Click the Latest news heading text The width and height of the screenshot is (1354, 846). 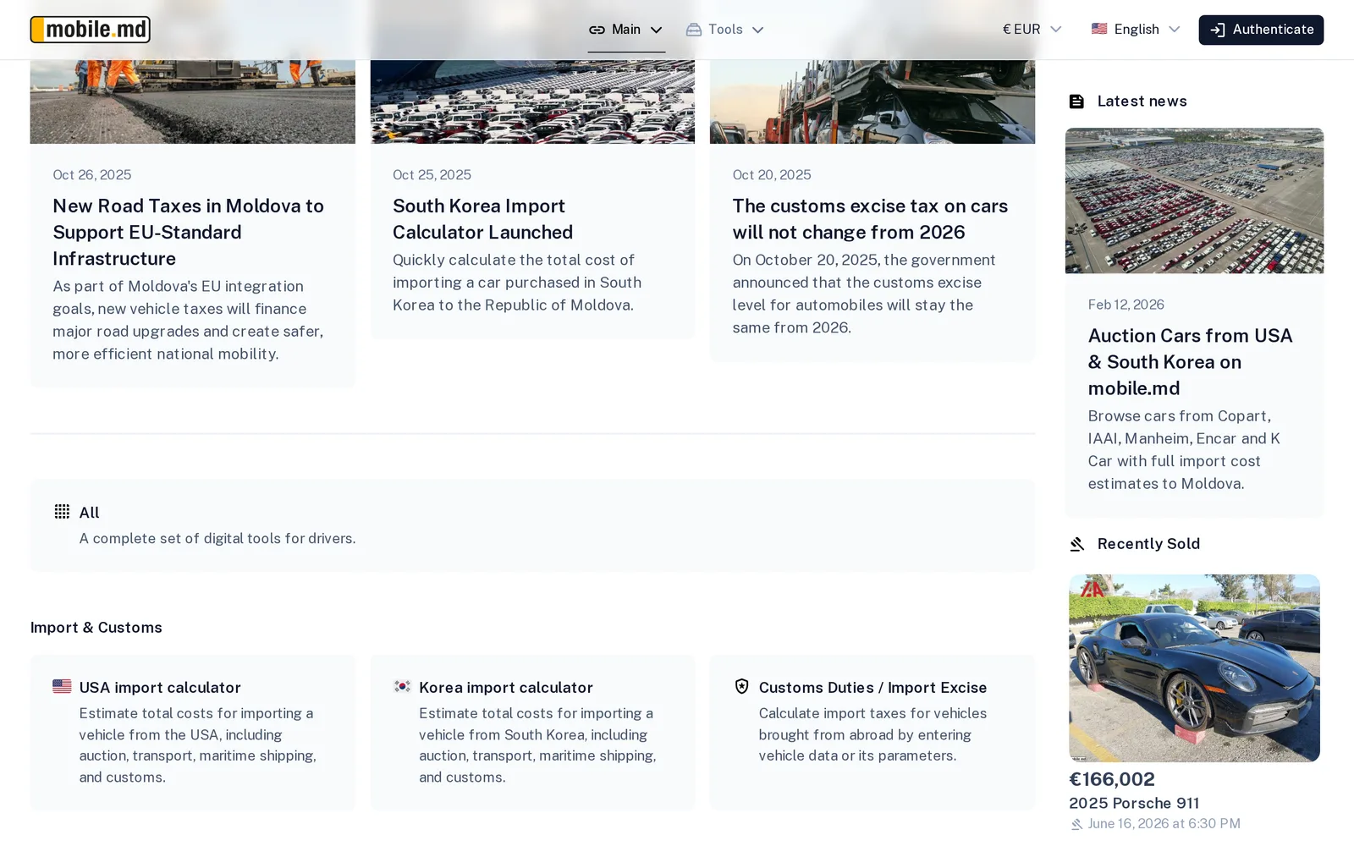point(1142,102)
